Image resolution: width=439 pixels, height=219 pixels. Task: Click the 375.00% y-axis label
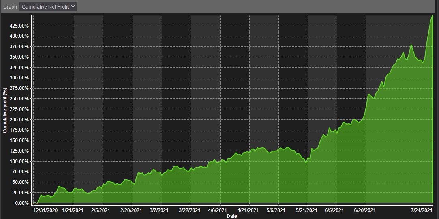[19, 47]
